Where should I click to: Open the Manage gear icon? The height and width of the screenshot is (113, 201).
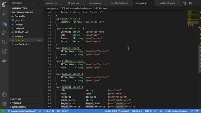point(4,104)
